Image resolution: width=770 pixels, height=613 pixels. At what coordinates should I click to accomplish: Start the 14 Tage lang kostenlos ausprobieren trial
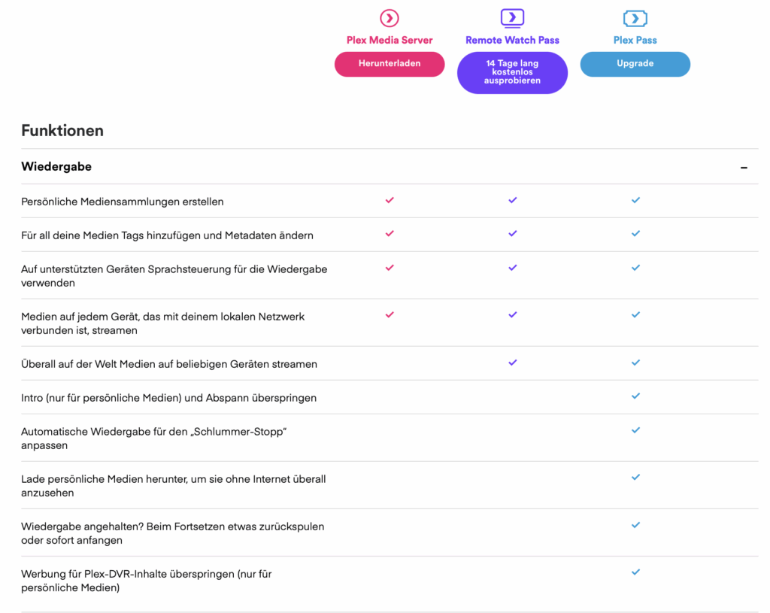click(512, 73)
